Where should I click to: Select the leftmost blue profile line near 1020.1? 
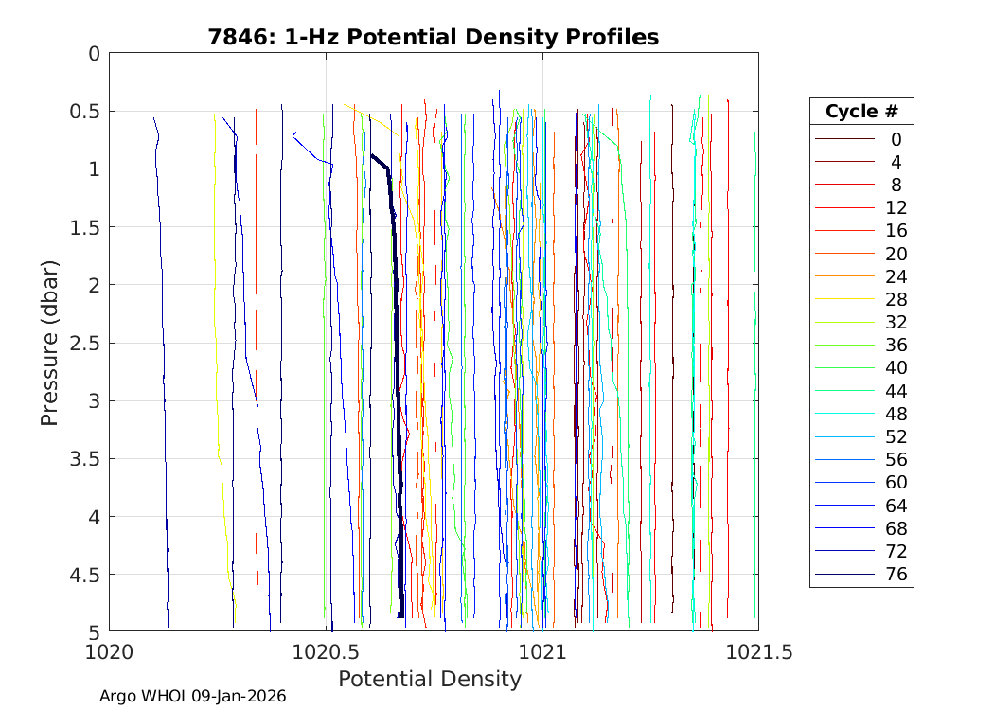pyautogui.click(x=161, y=379)
